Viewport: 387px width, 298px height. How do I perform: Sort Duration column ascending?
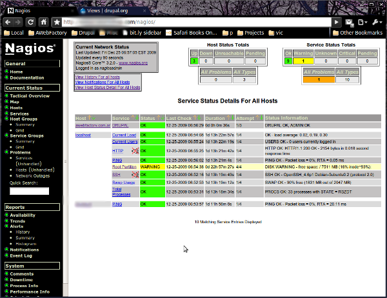[x=228, y=118]
